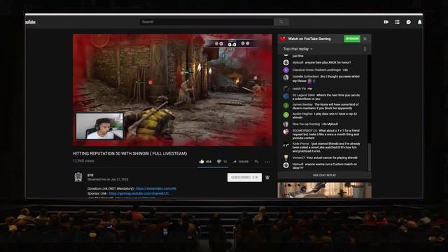Click Kade Pierce's chat avatar

(x=286, y=145)
